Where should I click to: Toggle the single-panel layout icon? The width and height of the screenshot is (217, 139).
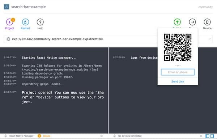coord(207,136)
